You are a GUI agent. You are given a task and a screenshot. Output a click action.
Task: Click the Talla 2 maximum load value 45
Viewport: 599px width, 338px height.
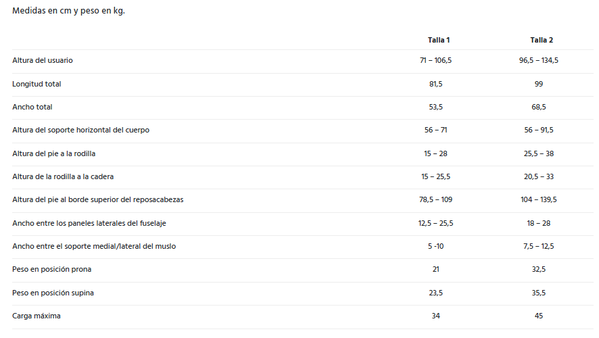point(538,316)
